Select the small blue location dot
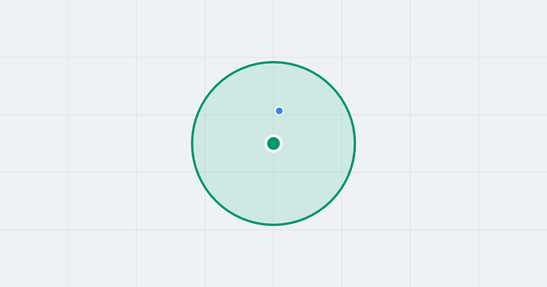 pos(279,111)
